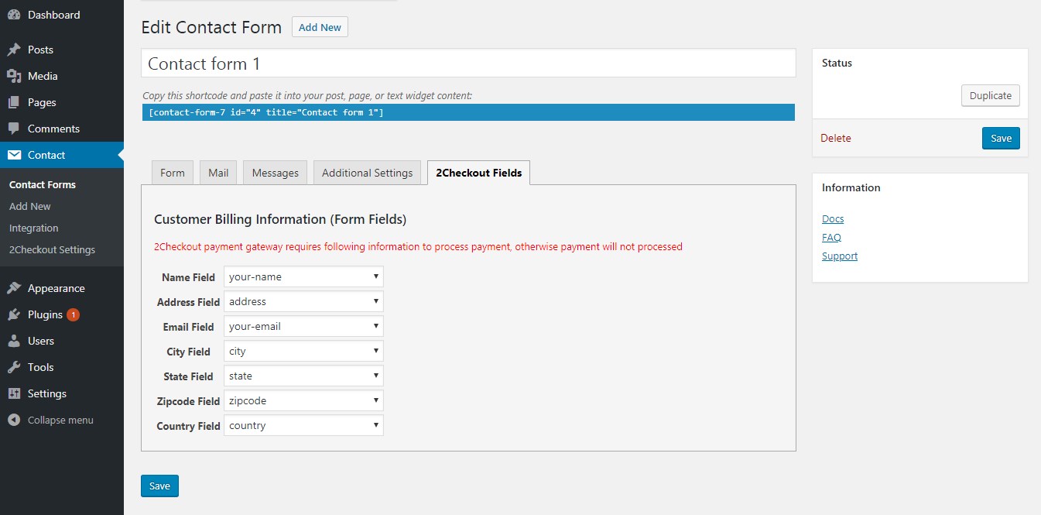The height and width of the screenshot is (515, 1041).
Task: Click the Settings sliders icon
Action: point(14,393)
